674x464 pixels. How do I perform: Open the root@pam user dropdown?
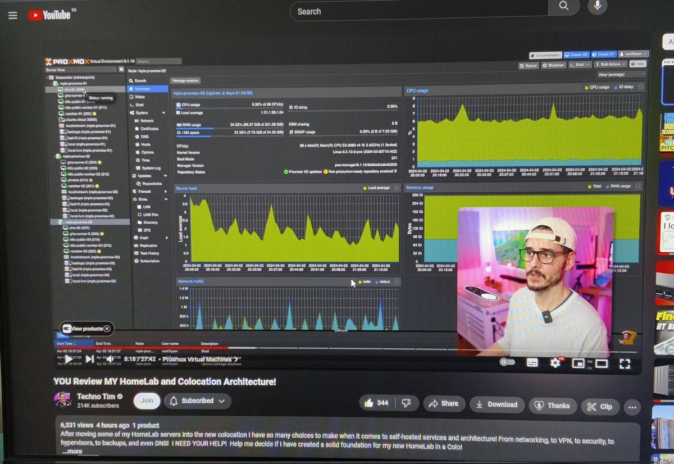634,54
